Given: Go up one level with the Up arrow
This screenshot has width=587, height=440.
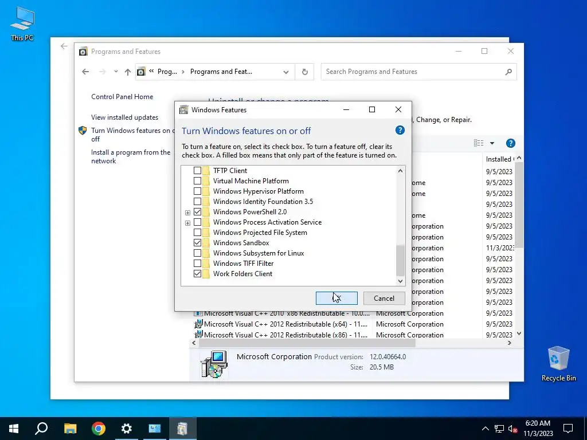Looking at the screenshot, I should click(x=128, y=72).
